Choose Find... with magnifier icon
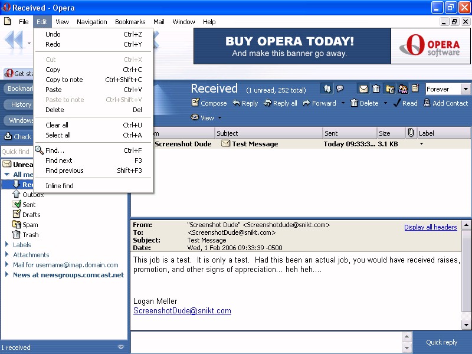Viewport: 472px width, 354px height. tap(93, 150)
